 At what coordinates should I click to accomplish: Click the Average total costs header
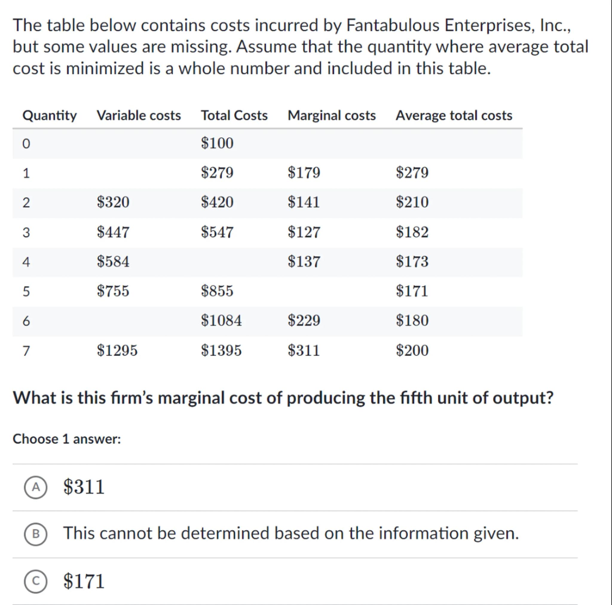pyautogui.click(x=454, y=115)
